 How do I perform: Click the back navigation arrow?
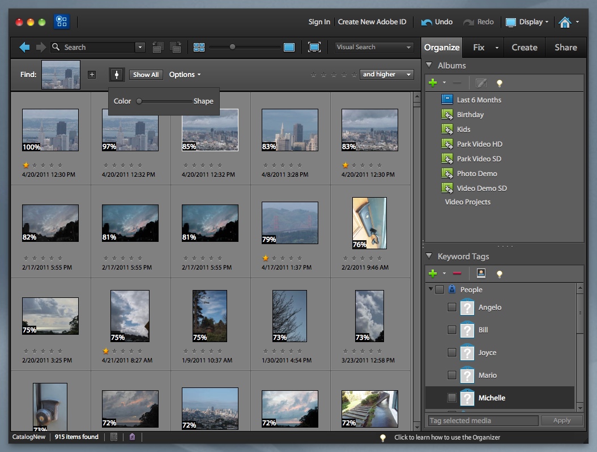[24, 48]
